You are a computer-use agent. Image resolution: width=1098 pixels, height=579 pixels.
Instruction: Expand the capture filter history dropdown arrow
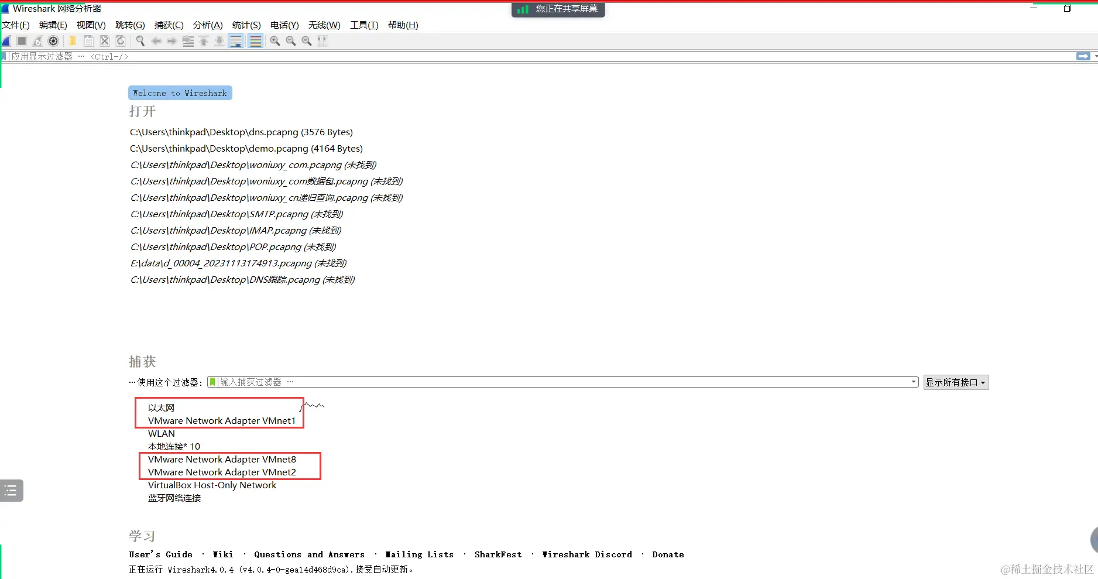pyautogui.click(x=914, y=382)
